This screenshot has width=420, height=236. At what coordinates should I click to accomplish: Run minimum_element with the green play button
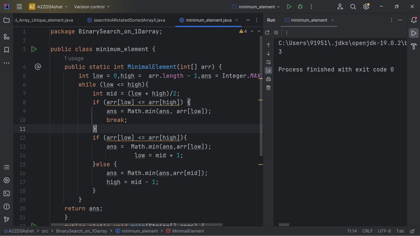point(289,6)
